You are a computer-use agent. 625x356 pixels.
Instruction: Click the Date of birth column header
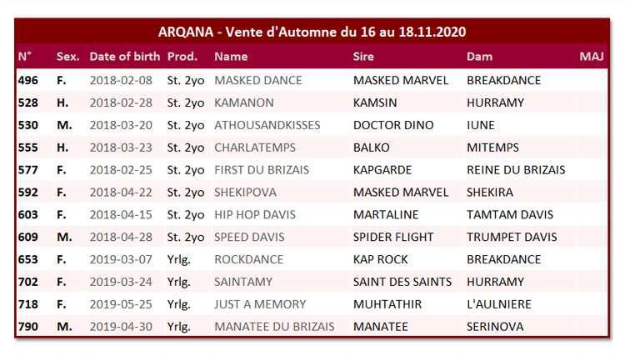pos(124,57)
